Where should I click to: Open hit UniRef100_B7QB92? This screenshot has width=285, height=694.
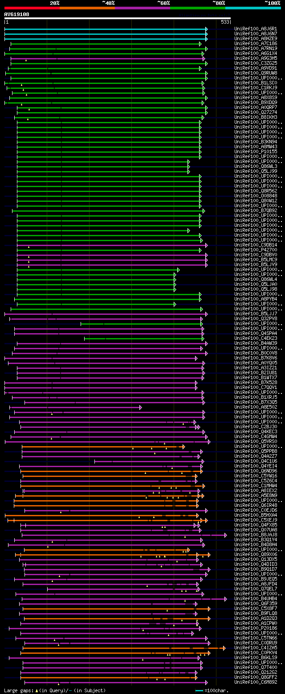click(x=256, y=211)
